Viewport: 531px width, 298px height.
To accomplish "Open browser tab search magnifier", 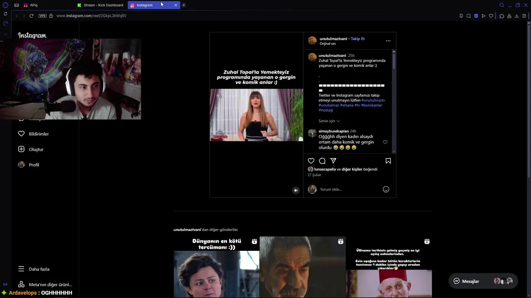I will [x=502, y=5].
